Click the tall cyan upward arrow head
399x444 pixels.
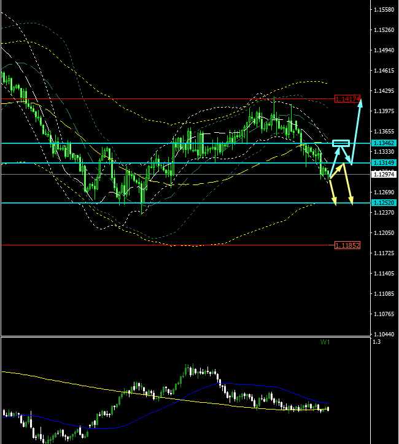tap(361, 102)
